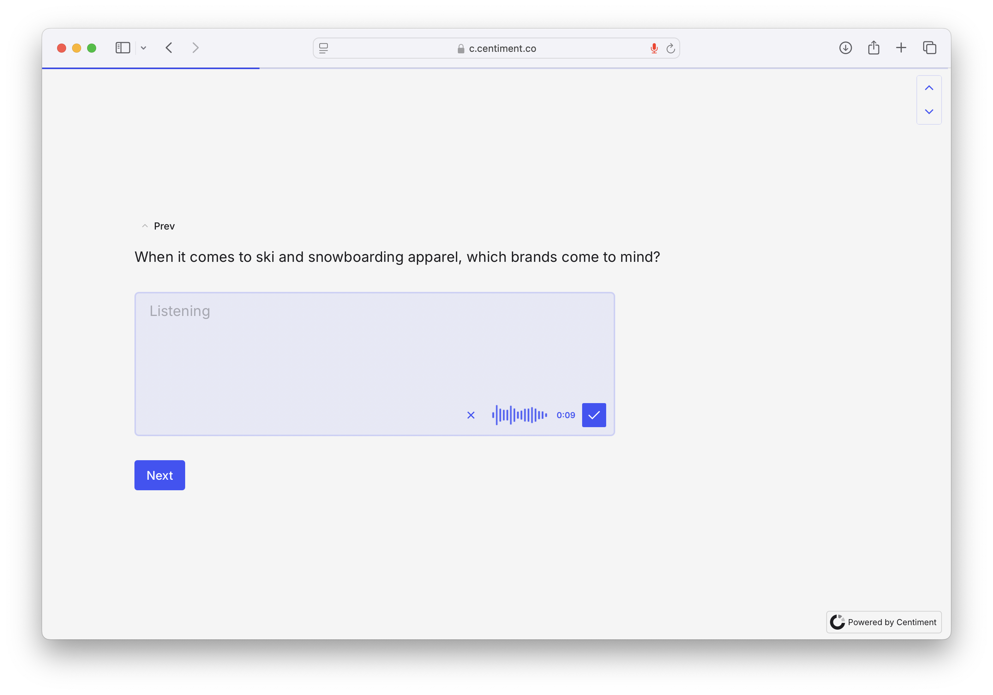This screenshot has height=695, width=993.
Task: Reload the page with refresh icon
Action: 670,48
